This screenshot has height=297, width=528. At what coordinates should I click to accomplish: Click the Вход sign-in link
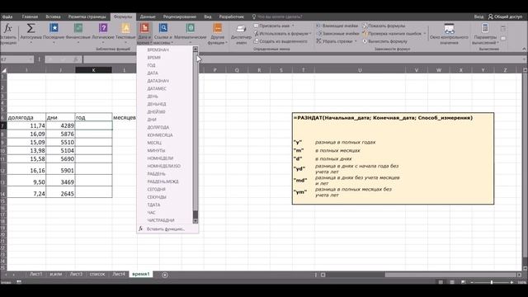click(478, 16)
